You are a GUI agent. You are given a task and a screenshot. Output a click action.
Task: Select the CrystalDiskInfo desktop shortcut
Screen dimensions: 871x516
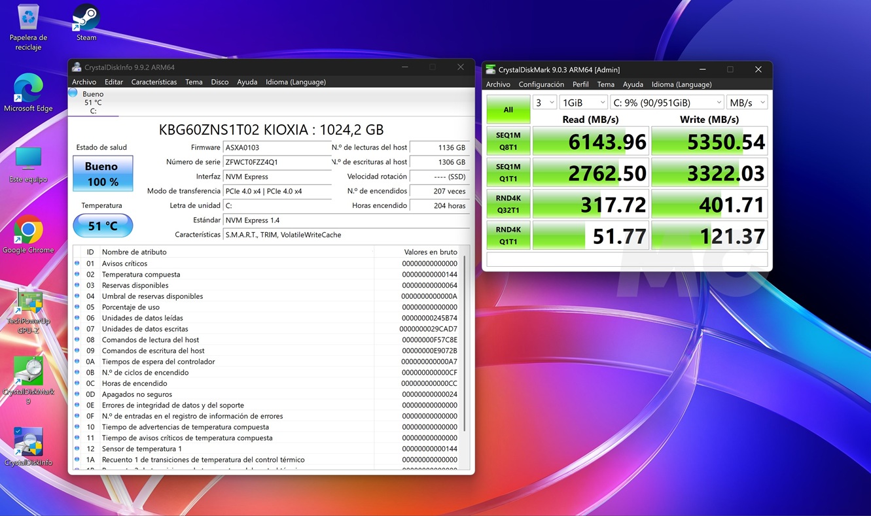tap(28, 447)
